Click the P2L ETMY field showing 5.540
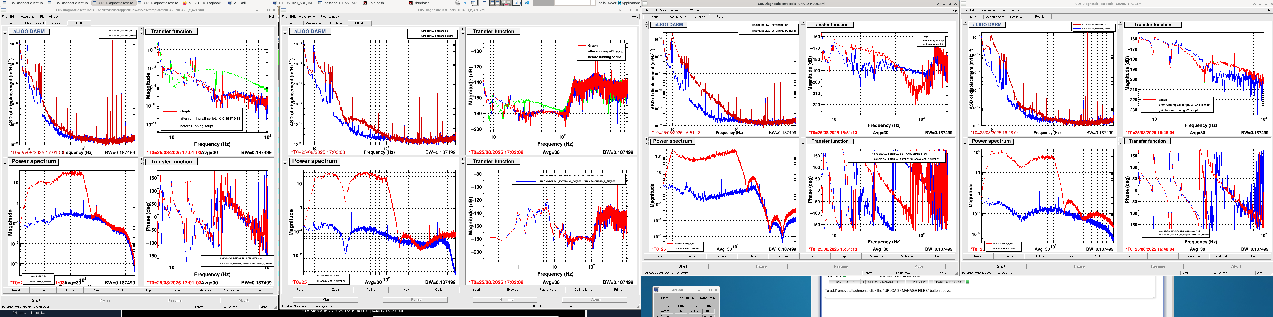This screenshot has height=317, width=1273. 681,311
